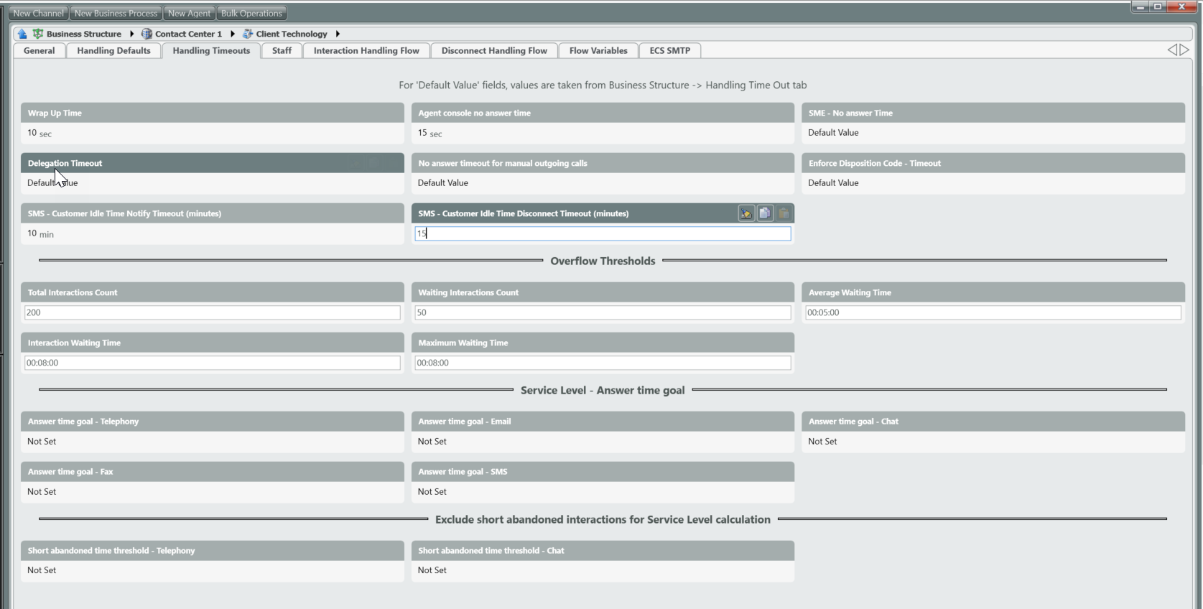This screenshot has width=1203, height=609.
Task: Click the Total Interactions Count input field
Action: coord(212,312)
